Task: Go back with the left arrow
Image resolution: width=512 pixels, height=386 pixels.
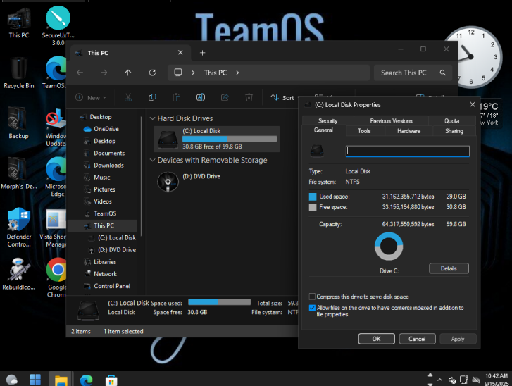Action: click(80, 73)
